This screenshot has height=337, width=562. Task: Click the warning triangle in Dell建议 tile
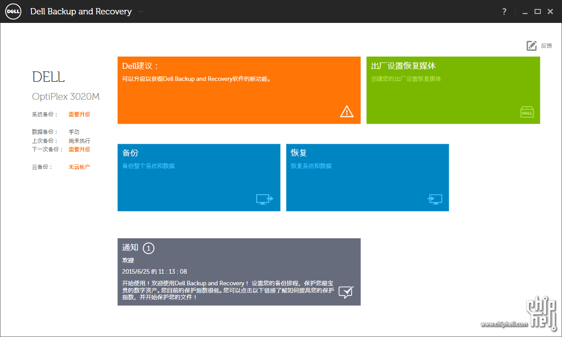[347, 111]
